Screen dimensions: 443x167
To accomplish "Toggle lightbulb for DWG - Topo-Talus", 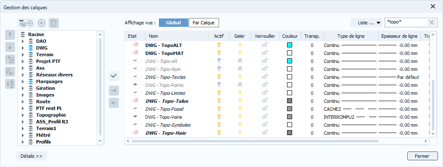I will (219, 101).
